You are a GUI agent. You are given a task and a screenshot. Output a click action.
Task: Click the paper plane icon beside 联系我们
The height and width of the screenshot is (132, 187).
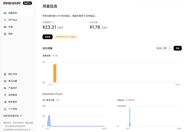point(5,102)
